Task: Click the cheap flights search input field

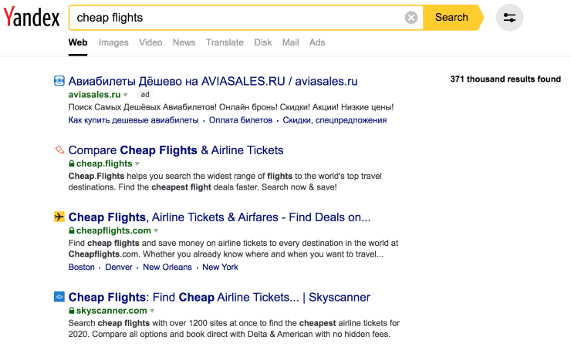Action: pyautogui.click(x=231, y=17)
